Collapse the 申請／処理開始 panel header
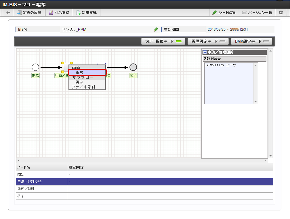Image resolution: width=290 pixels, height=219 pixels. tap(205, 52)
